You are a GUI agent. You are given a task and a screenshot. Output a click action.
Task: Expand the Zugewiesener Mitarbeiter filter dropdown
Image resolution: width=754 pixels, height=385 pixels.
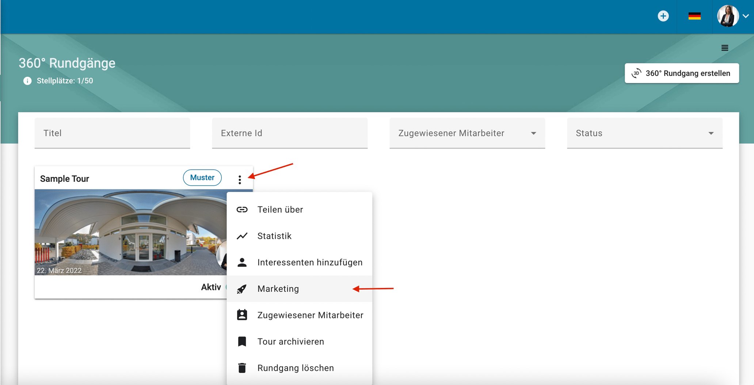467,133
